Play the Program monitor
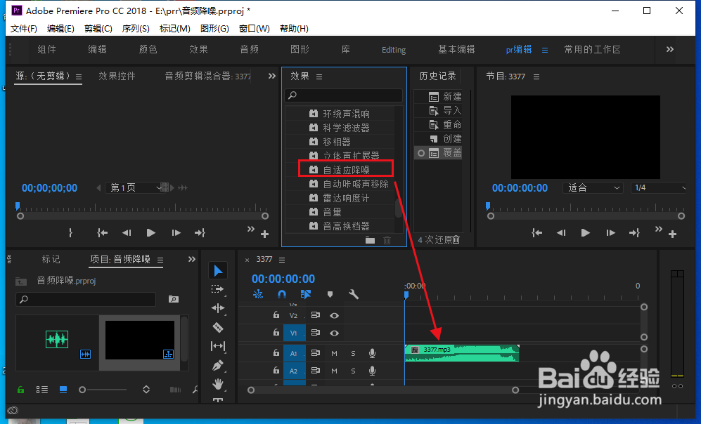The image size is (701, 424). click(x=585, y=232)
